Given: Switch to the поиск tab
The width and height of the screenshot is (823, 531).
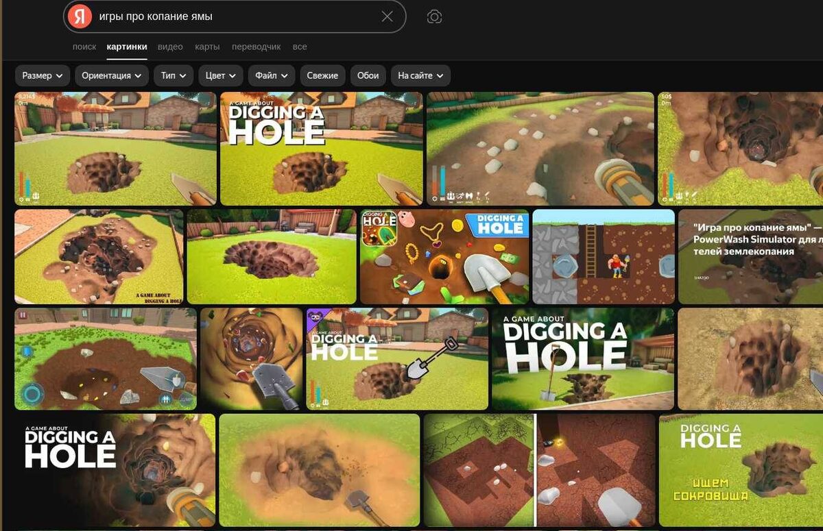Looking at the screenshot, I should (x=84, y=47).
